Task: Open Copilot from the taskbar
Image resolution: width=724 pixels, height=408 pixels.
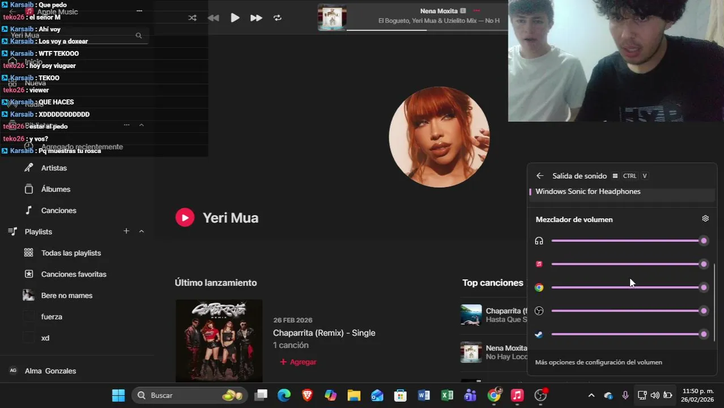Action: 330,395
